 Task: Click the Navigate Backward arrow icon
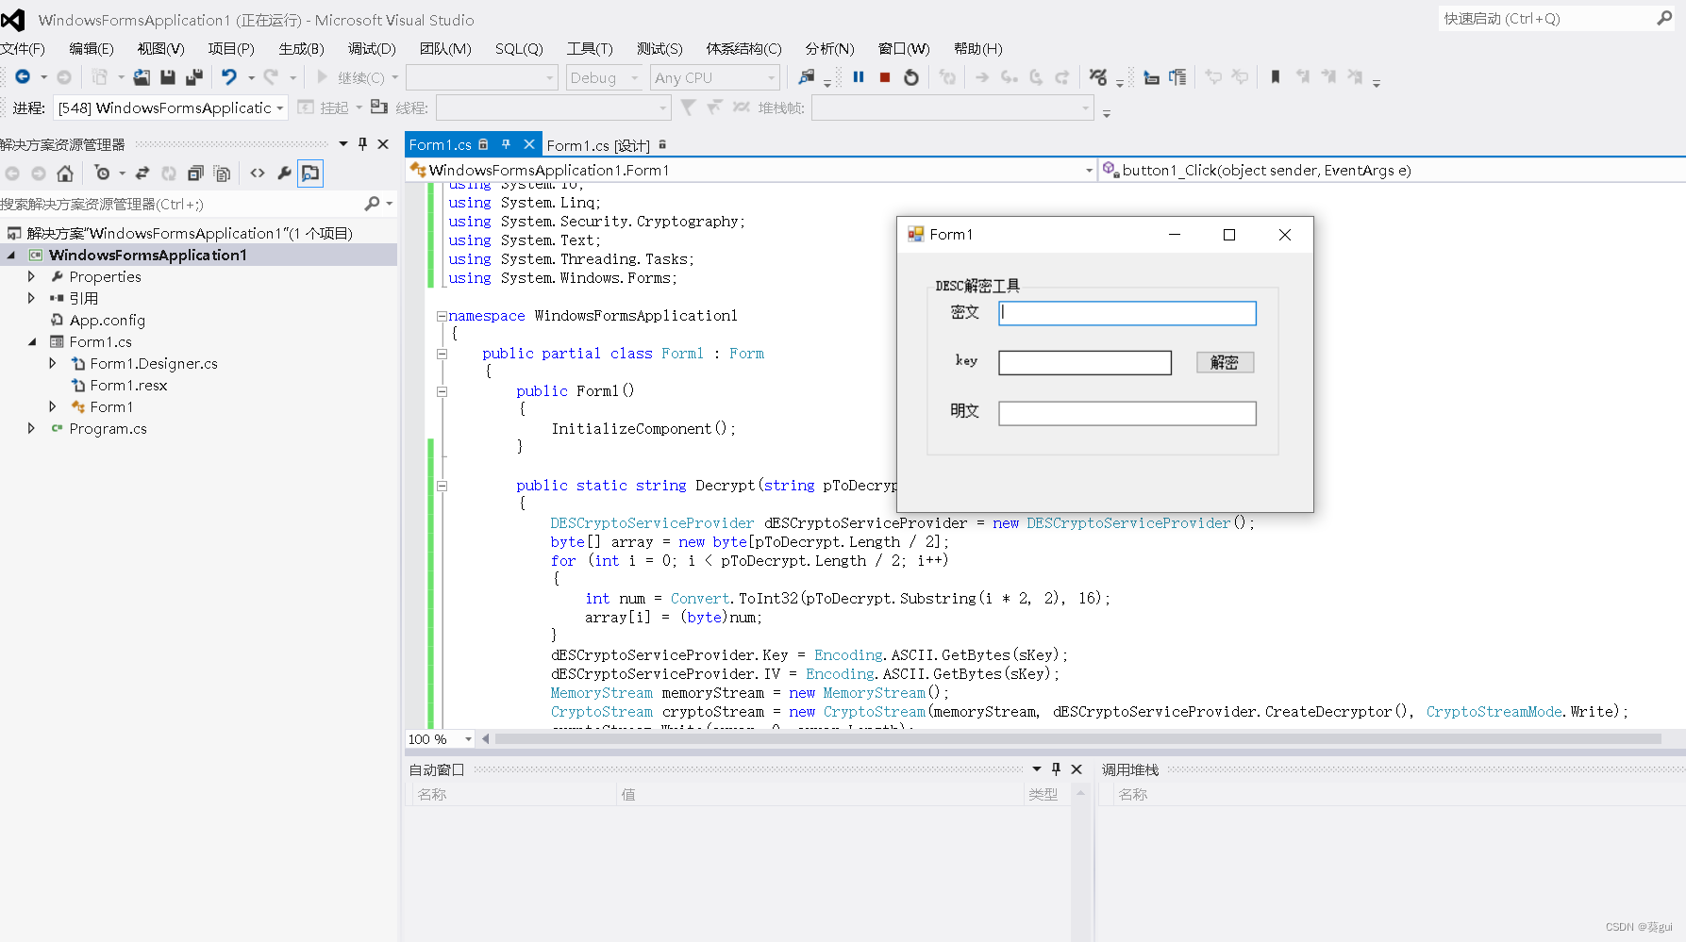(x=23, y=77)
